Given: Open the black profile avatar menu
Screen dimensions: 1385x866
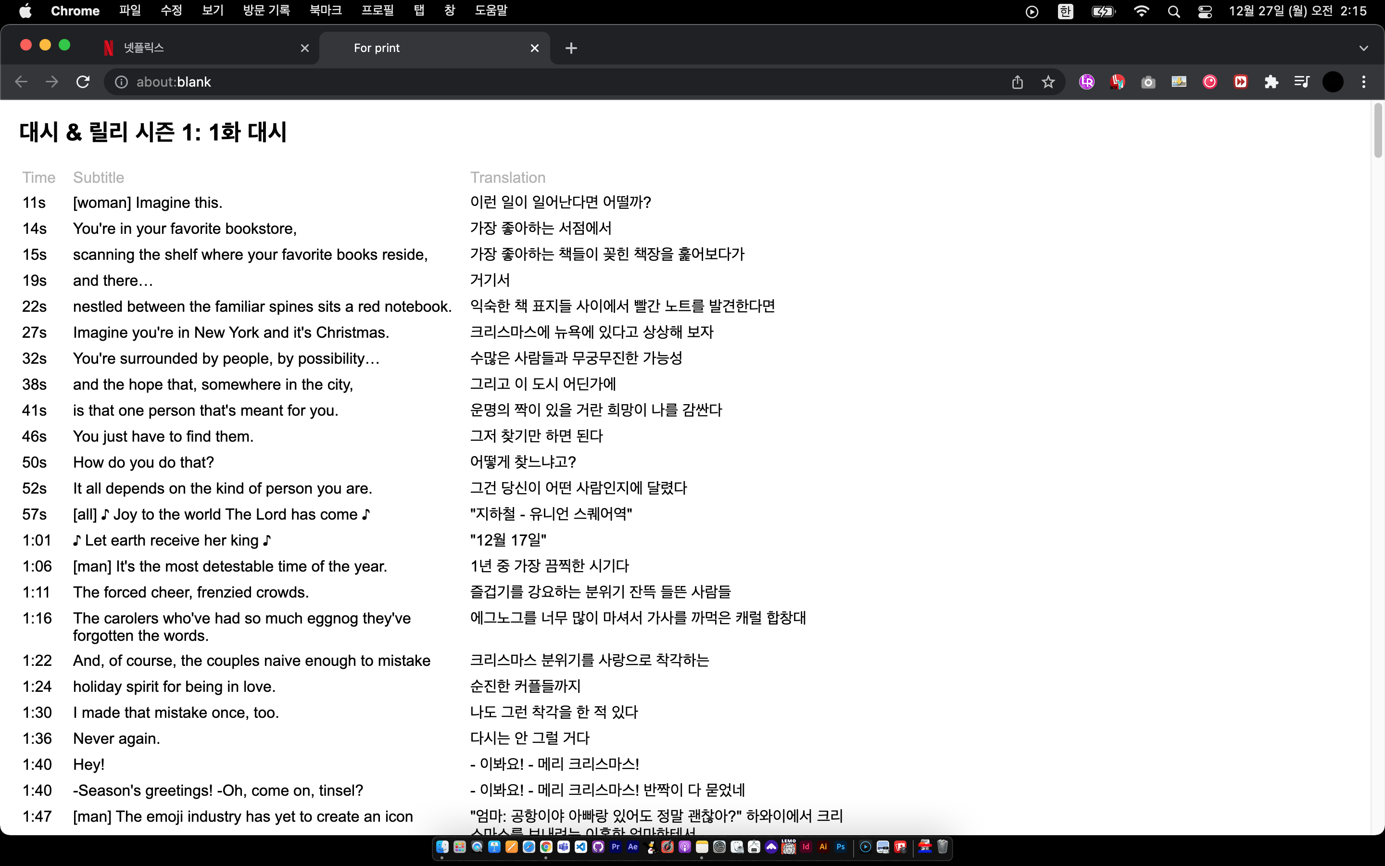Looking at the screenshot, I should pos(1333,82).
